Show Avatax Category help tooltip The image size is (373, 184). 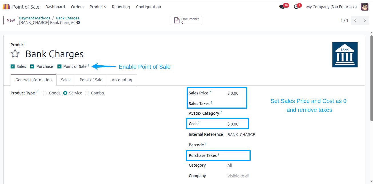point(221,112)
